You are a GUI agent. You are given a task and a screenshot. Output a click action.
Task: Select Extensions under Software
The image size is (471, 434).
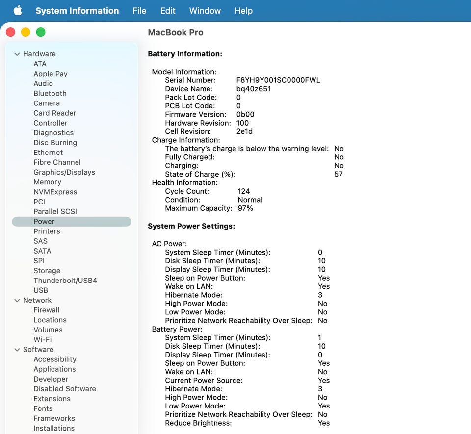click(52, 399)
